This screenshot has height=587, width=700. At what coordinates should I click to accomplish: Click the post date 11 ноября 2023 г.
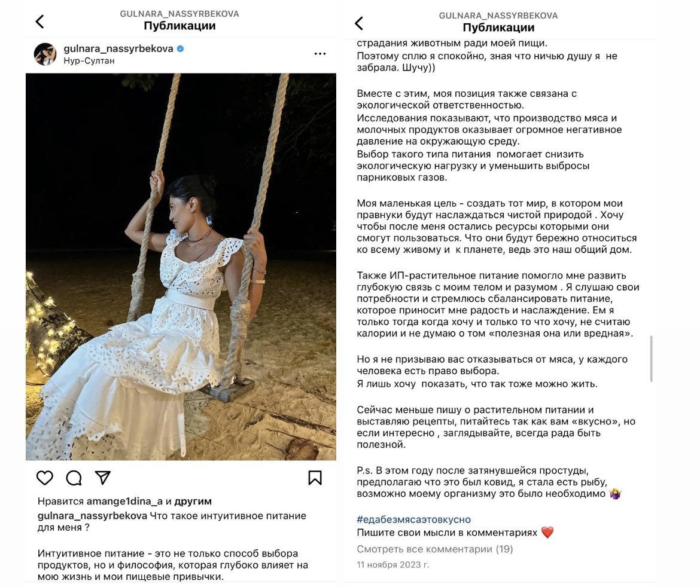click(392, 564)
